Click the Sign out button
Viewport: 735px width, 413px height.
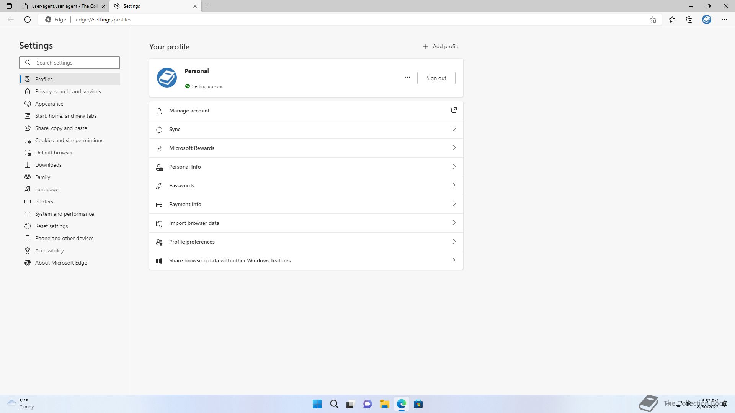pos(436,78)
